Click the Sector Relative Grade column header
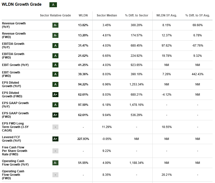 point(55,15)
